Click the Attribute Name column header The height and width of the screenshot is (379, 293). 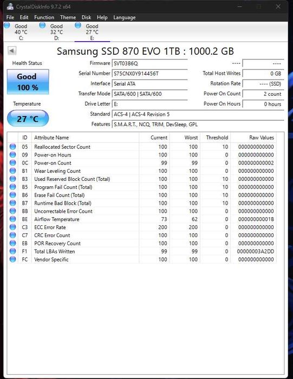[86, 138]
